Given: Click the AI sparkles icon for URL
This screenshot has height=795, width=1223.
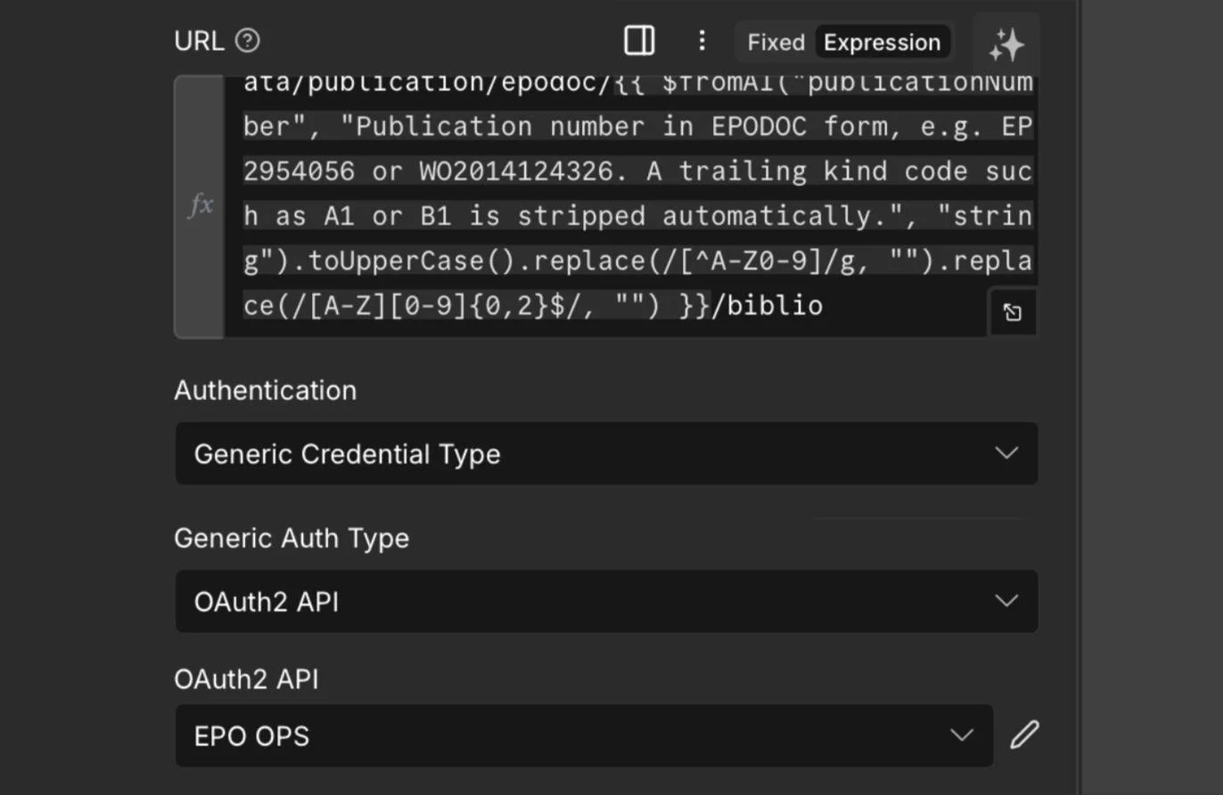Looking at the screenshot, I should tap(1006, 45).
